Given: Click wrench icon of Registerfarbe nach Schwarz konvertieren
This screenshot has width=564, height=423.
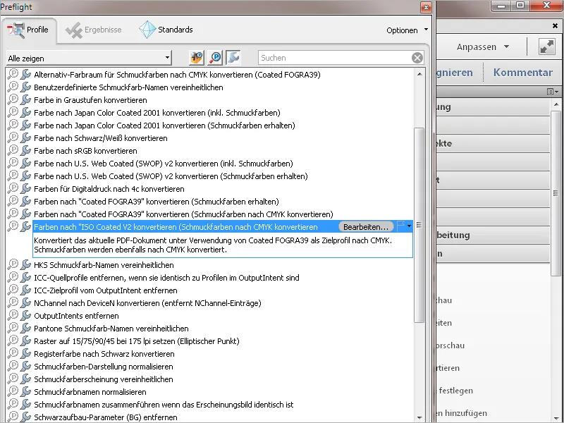Looking at the screenshot, I should point(25,353).
